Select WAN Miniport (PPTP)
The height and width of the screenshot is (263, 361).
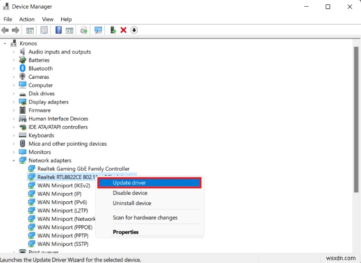(x=63, y=235)
